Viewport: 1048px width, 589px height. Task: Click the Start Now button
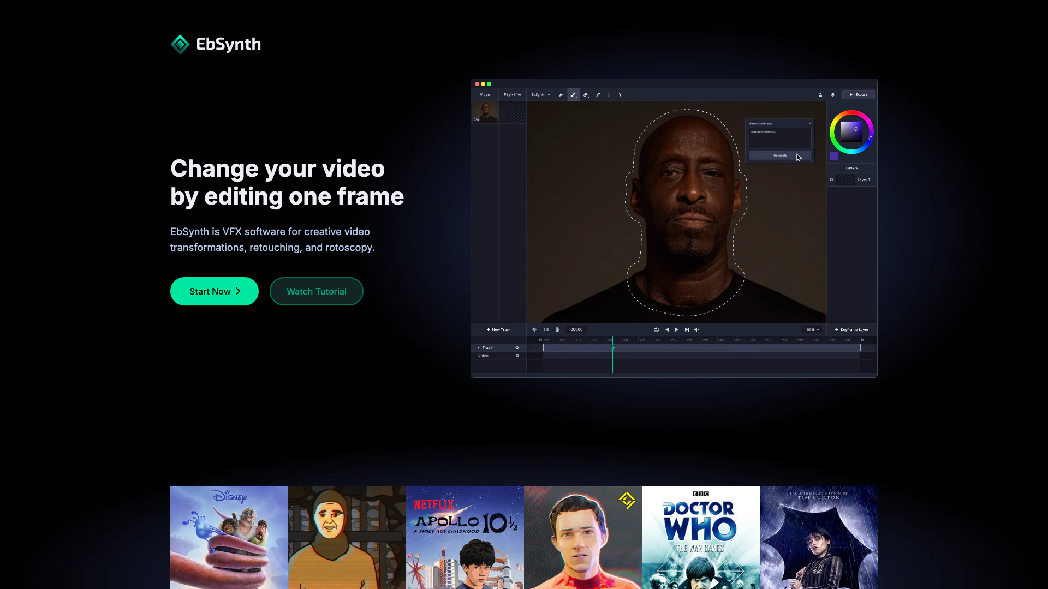click(x=215, y=292)
